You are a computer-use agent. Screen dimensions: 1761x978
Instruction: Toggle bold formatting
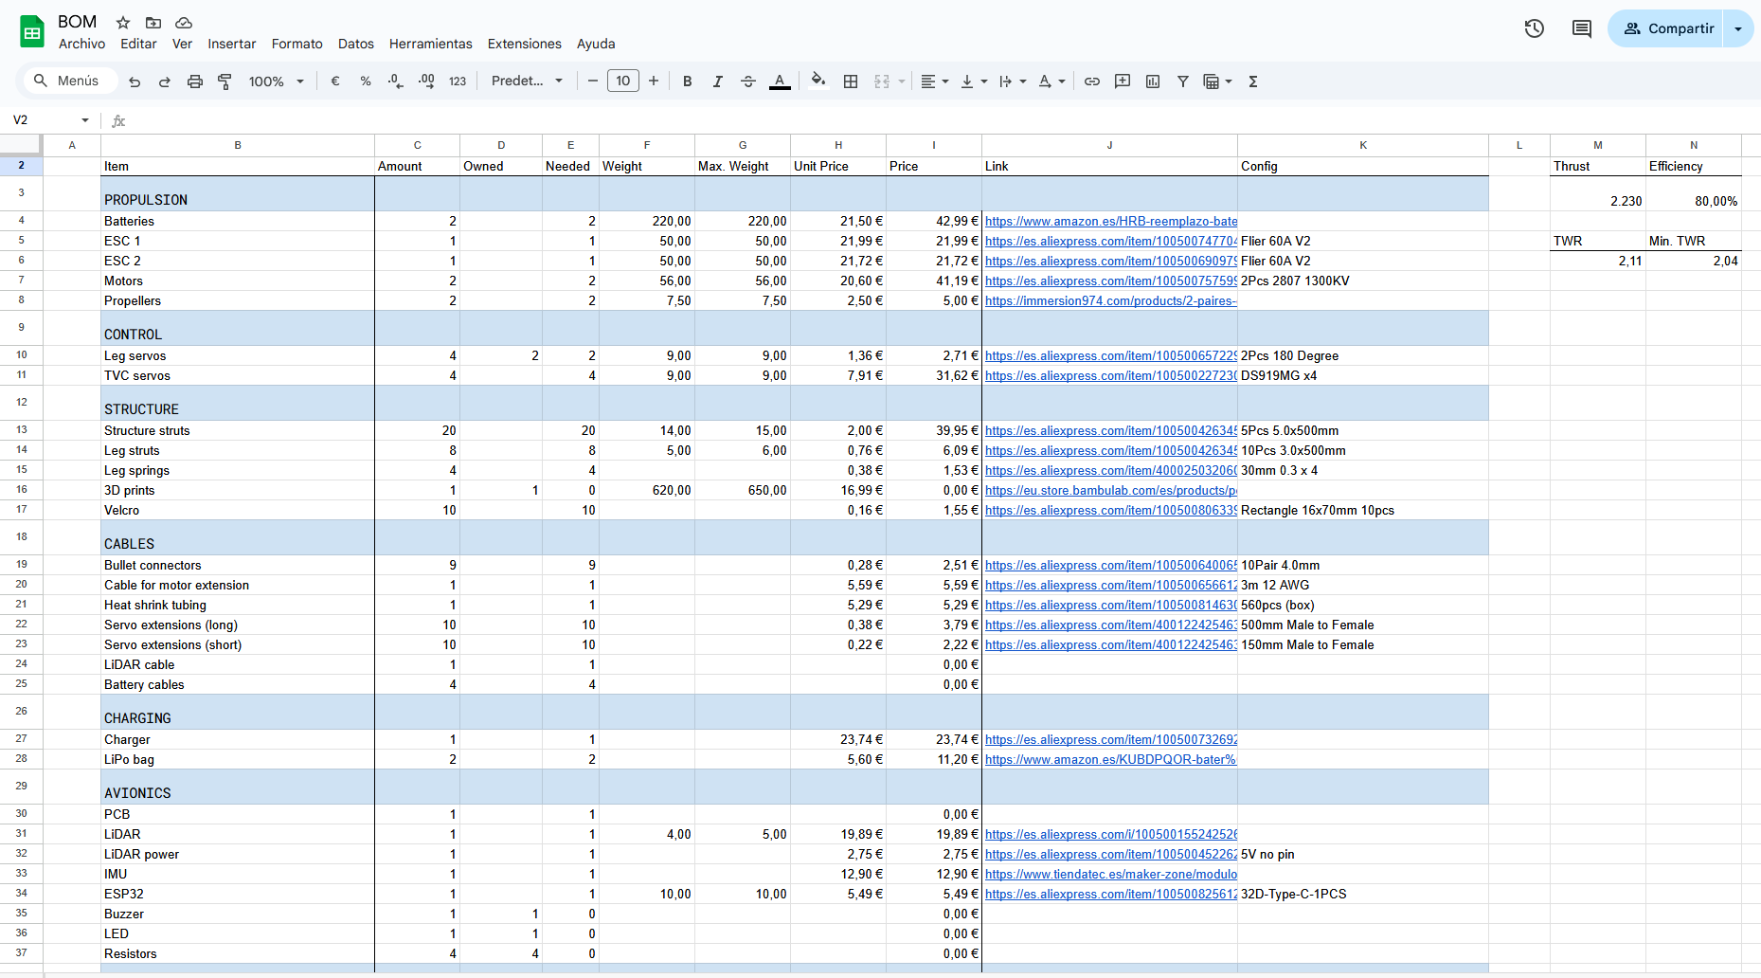688,81
